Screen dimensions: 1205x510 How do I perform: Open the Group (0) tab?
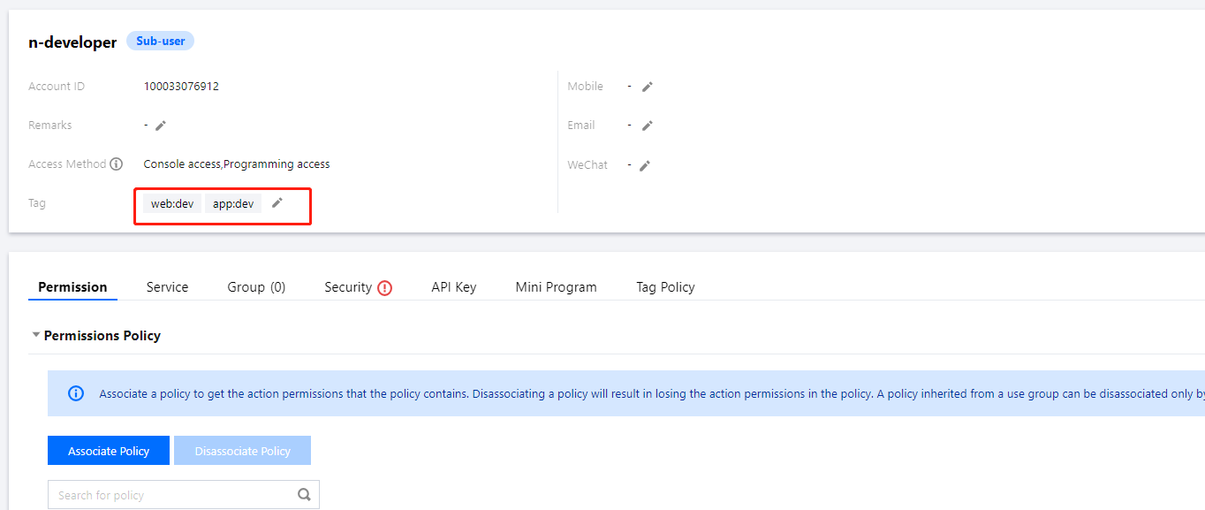(256, 287)
